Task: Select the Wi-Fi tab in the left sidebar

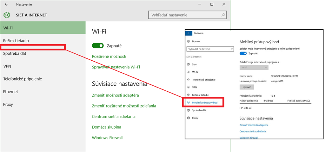Action: point(43,27)
